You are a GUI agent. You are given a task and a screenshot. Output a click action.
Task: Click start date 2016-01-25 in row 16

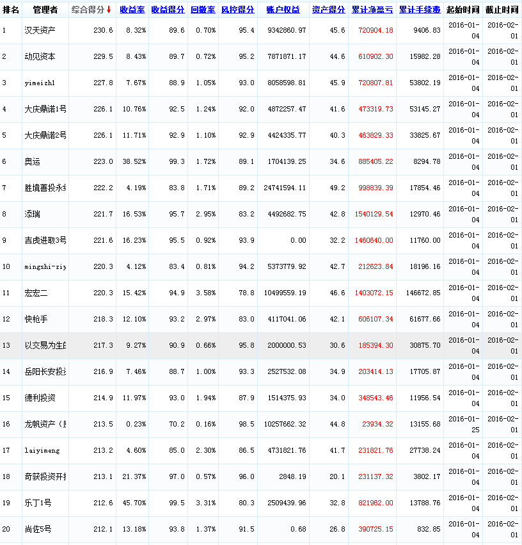coord(464,424)
